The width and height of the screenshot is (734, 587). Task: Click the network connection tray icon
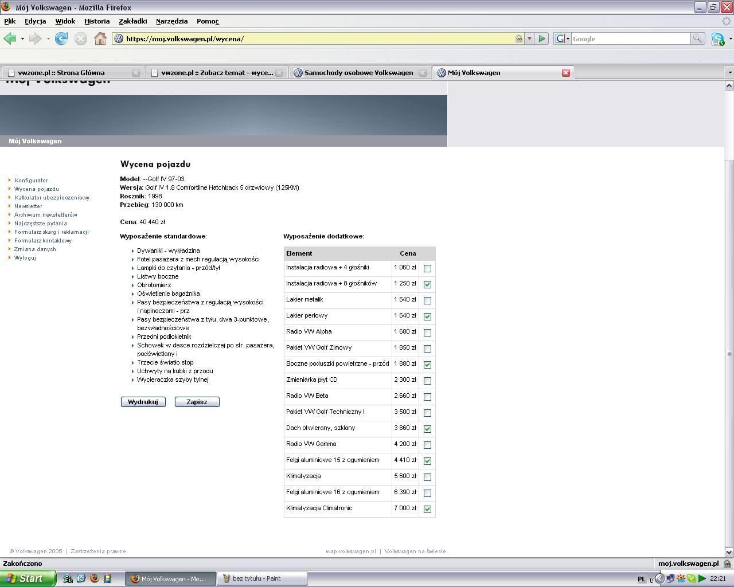point(670,578)
